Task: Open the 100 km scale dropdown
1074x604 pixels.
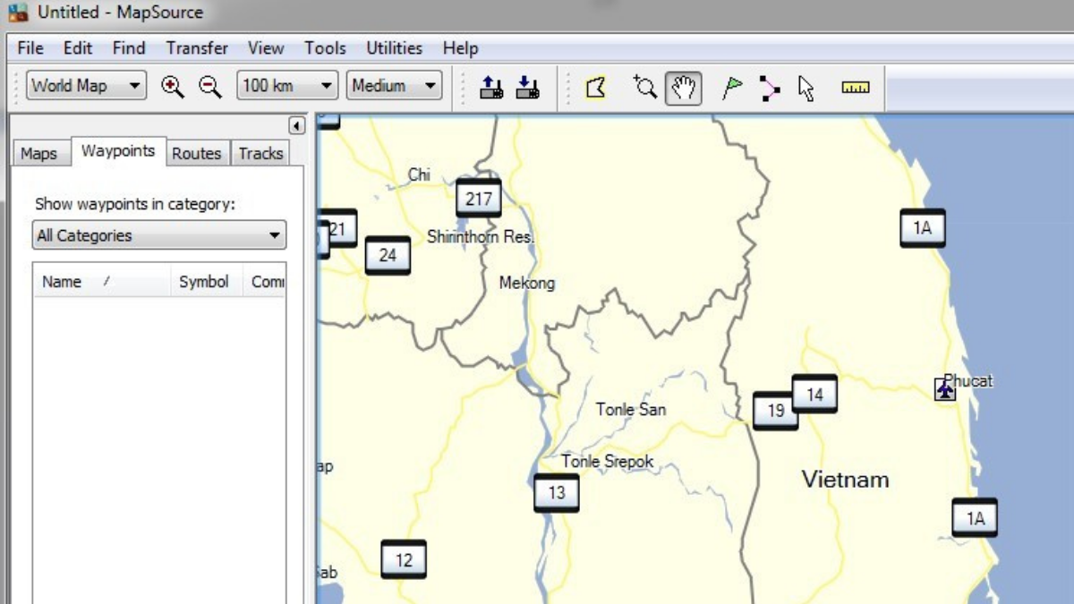Action: coord(287,86)
